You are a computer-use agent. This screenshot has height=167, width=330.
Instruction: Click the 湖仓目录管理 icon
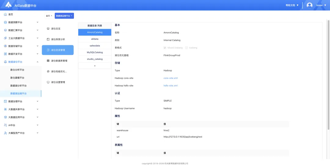pyautogui.click(x=48, y=50)
